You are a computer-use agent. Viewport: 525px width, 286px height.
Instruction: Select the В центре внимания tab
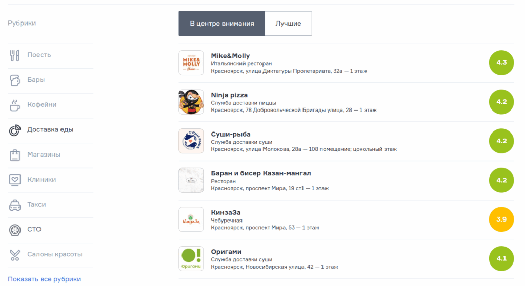point(221,24)
